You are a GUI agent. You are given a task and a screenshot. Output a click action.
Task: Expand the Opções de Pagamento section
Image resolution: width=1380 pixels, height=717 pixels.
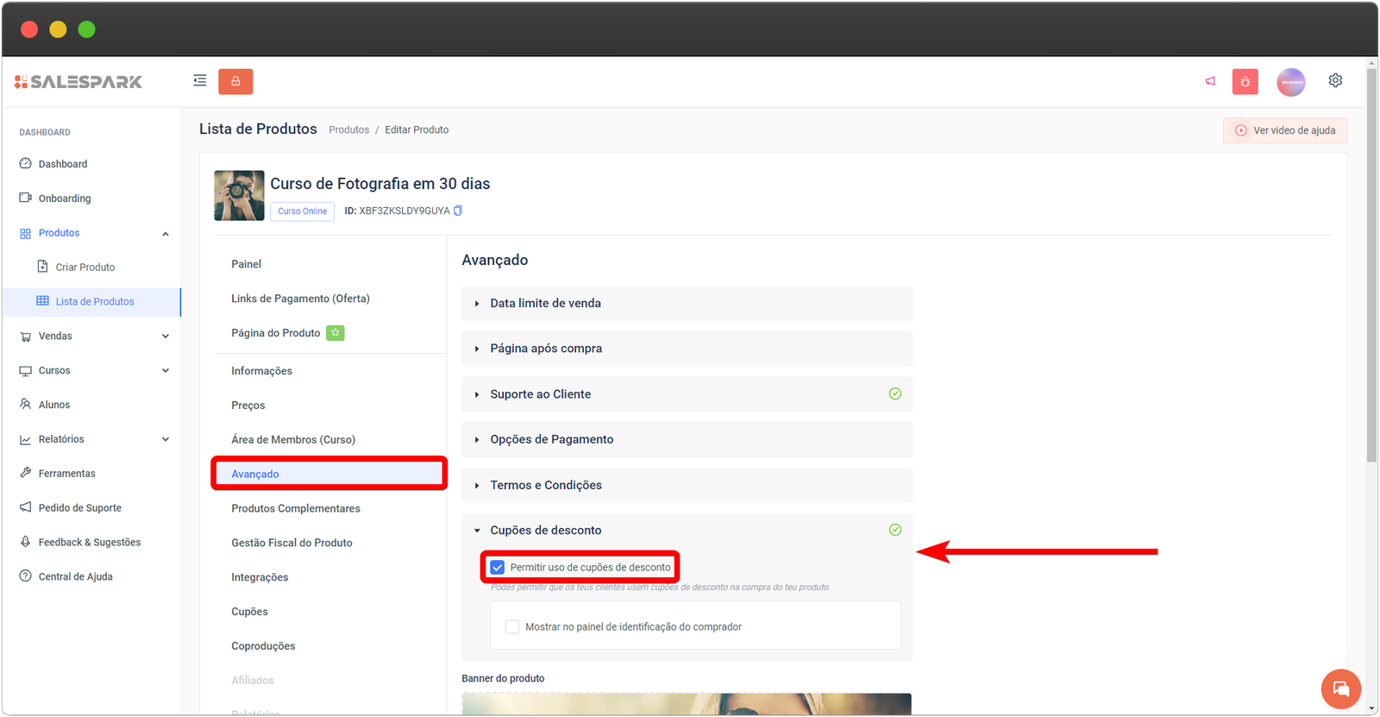pyautogui.click(x=551, y=439)
